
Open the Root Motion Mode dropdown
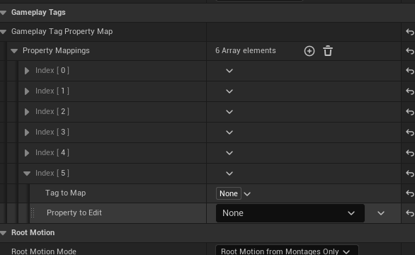coord(287,251)
